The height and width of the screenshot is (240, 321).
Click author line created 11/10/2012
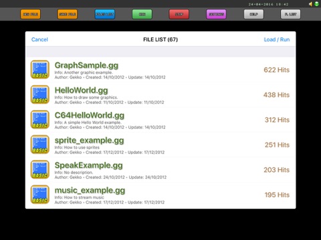coord(109,103)
